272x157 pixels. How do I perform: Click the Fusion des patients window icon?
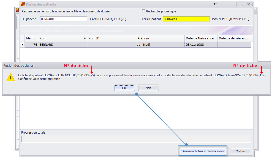pyautogui.click(x=23, y=4)
